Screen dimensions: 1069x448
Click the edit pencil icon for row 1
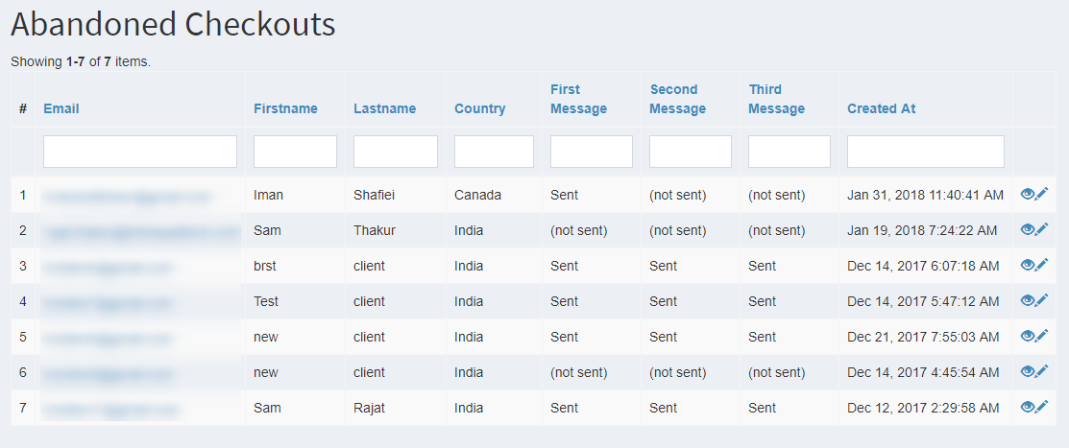pos(1042,195)
